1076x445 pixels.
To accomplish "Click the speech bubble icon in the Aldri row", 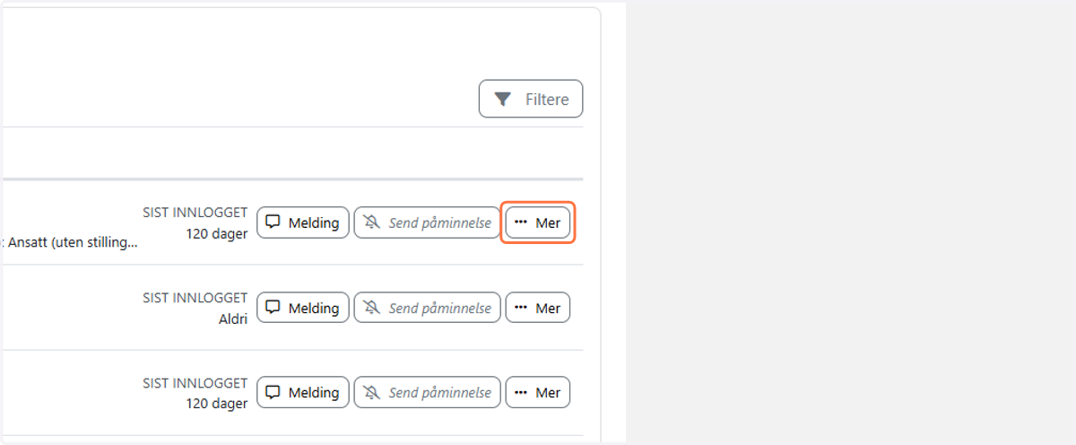I will coord(273,307).
